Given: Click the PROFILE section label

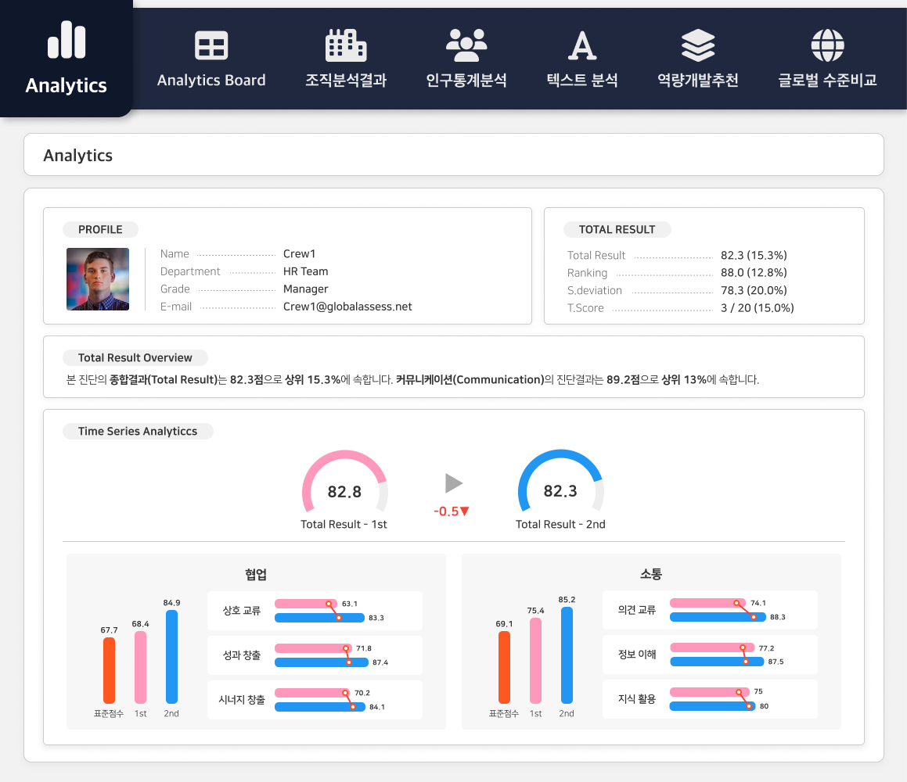Looking at the screenshot, I should click(100, 230).
